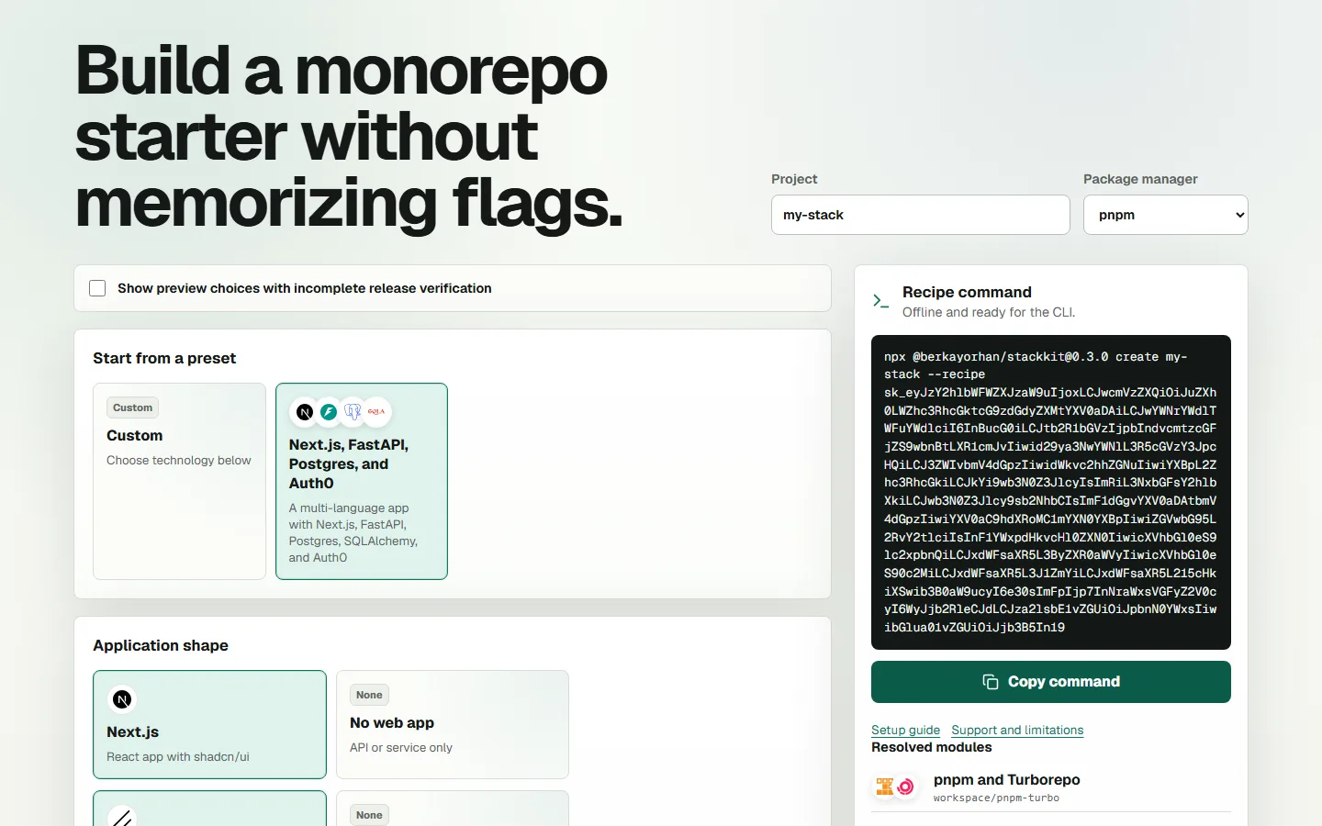Click the FastAPI logo in the preset card
The width and height of the screenshot is (1322, 826).
coord(329,412)
